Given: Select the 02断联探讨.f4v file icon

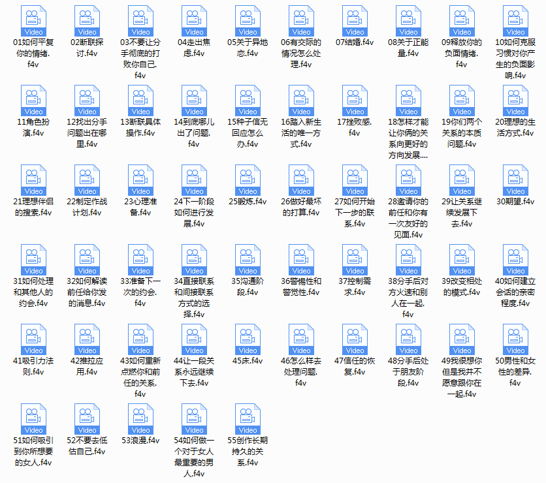Looking at the screenshot, I should click(87, 21).
